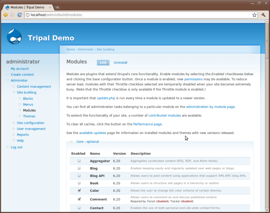Viewport: 270px width, 213px height.
Task: Switch to the List tab
Action: (103, 63)
